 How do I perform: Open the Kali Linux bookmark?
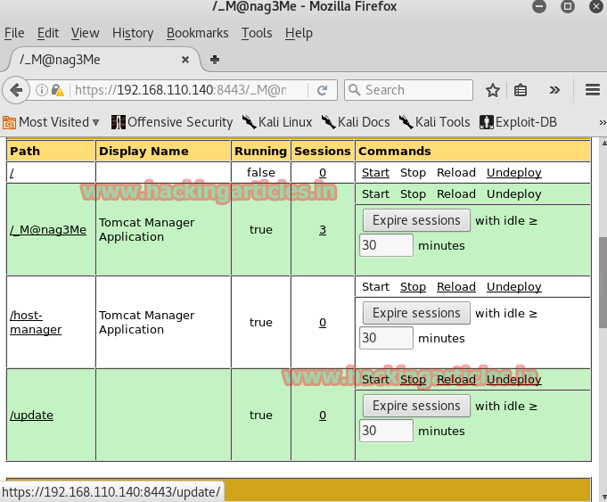pos(277,122)
